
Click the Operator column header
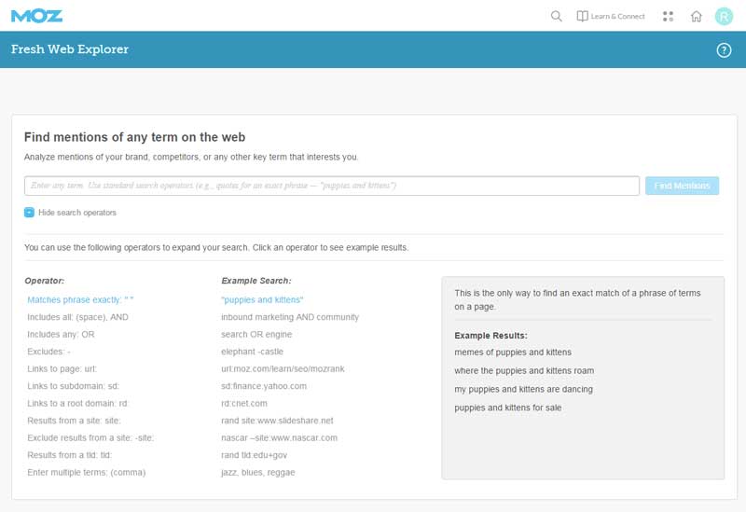coord(44,281)
